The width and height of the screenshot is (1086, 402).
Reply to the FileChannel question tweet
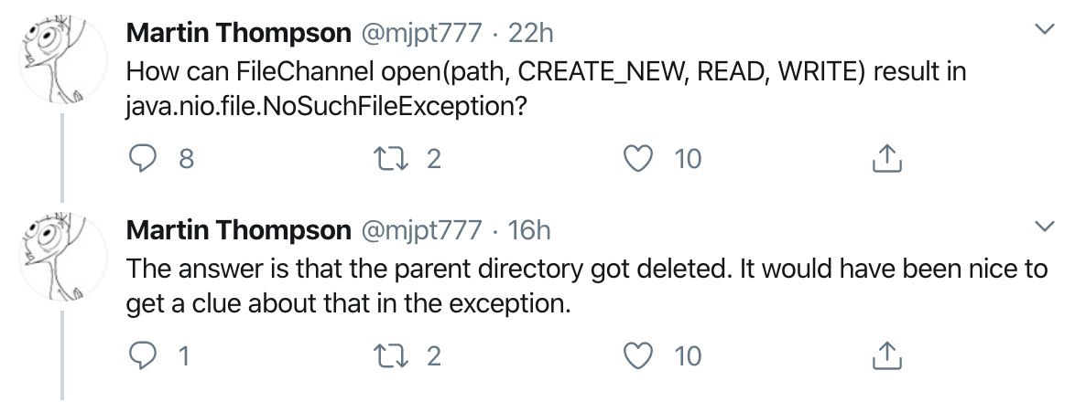143,160
